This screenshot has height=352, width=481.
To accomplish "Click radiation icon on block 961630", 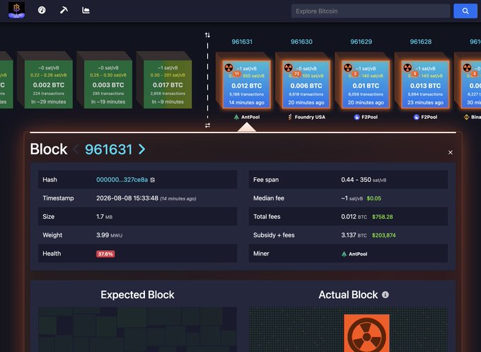I will pos(288,67).
